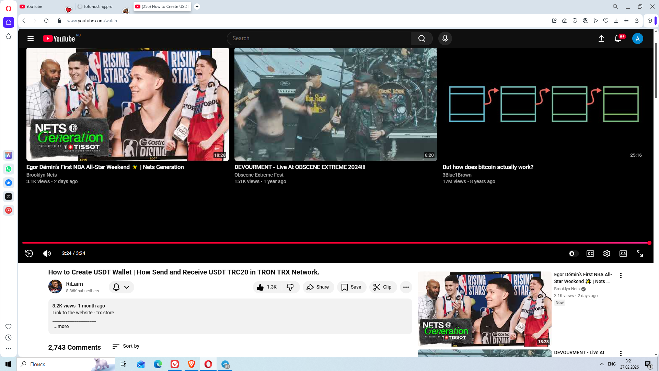Switch to fotohosting.pro tab
Viewport: 659px width, 371px height.
(x=98, y=7)
